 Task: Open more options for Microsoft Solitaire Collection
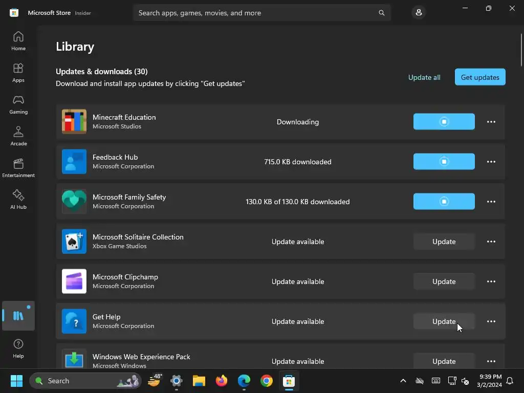coord(491,242)
